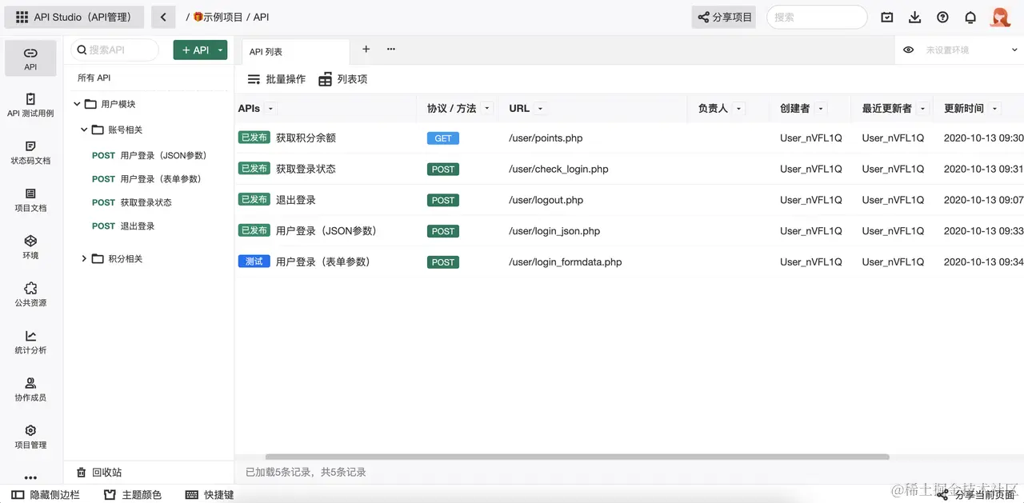Add a new tab with plus icon
Screen dimensions: 1024x503
click(x=366, y=49)
